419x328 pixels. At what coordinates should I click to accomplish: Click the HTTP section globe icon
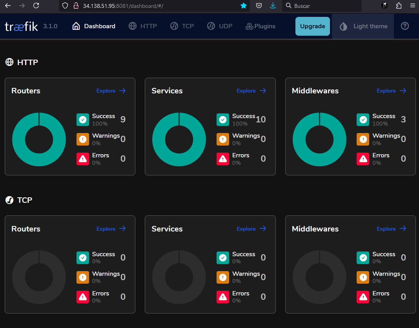[9, 62]
